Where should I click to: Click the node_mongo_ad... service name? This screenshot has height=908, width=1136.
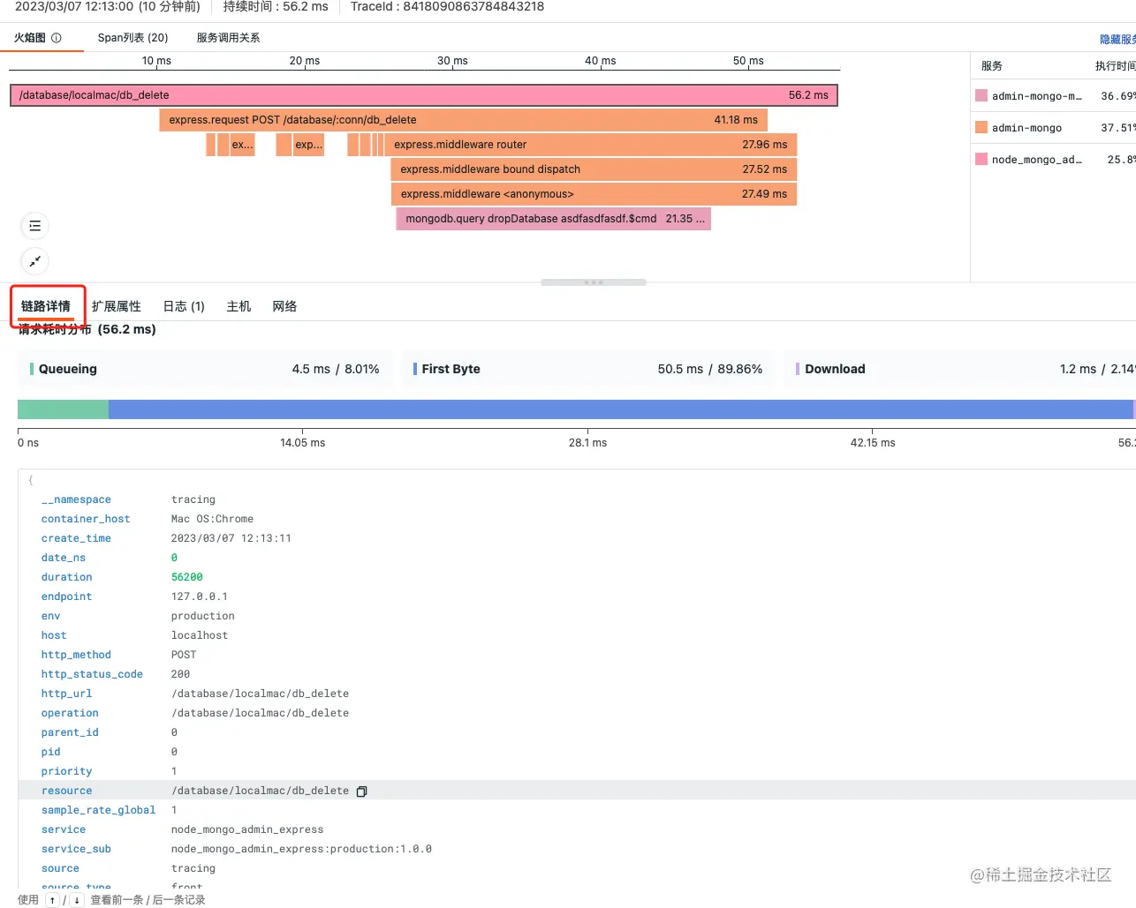click(x=1036, y=160)
